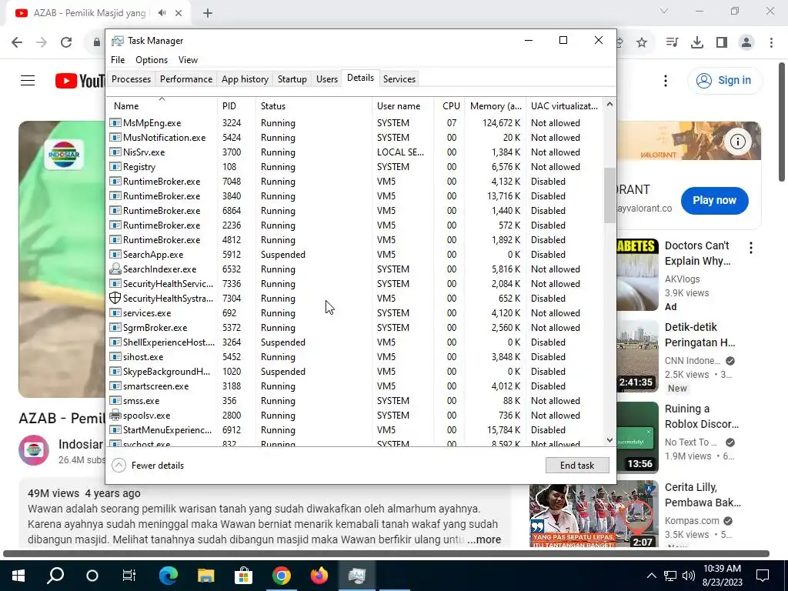Open the Windows Start menu
The width and height of the screenshot is (788, 591).
point(18,576)
